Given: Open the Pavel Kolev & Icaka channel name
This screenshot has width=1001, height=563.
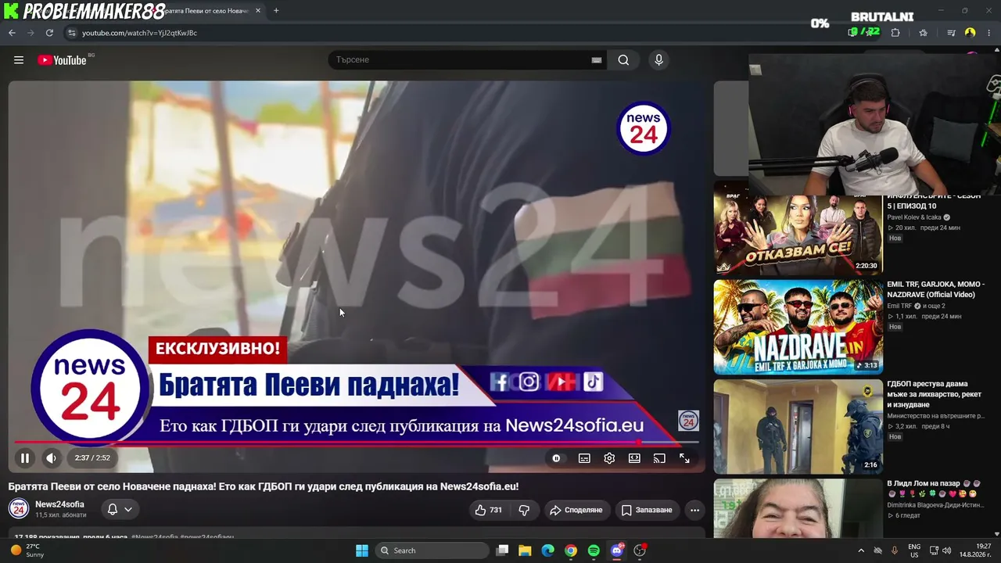Looking at the screenshot, I should pyautogui.click(x=914, y=217).
